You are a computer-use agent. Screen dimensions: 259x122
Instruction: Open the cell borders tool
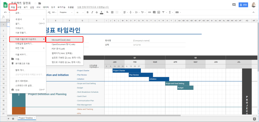[x=112, y=12]
